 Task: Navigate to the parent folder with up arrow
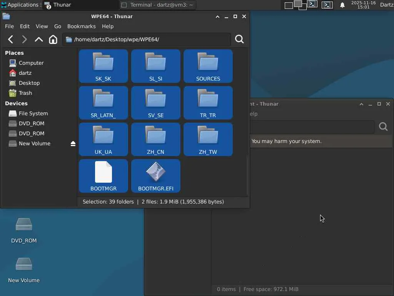click(x=39, y=39)
